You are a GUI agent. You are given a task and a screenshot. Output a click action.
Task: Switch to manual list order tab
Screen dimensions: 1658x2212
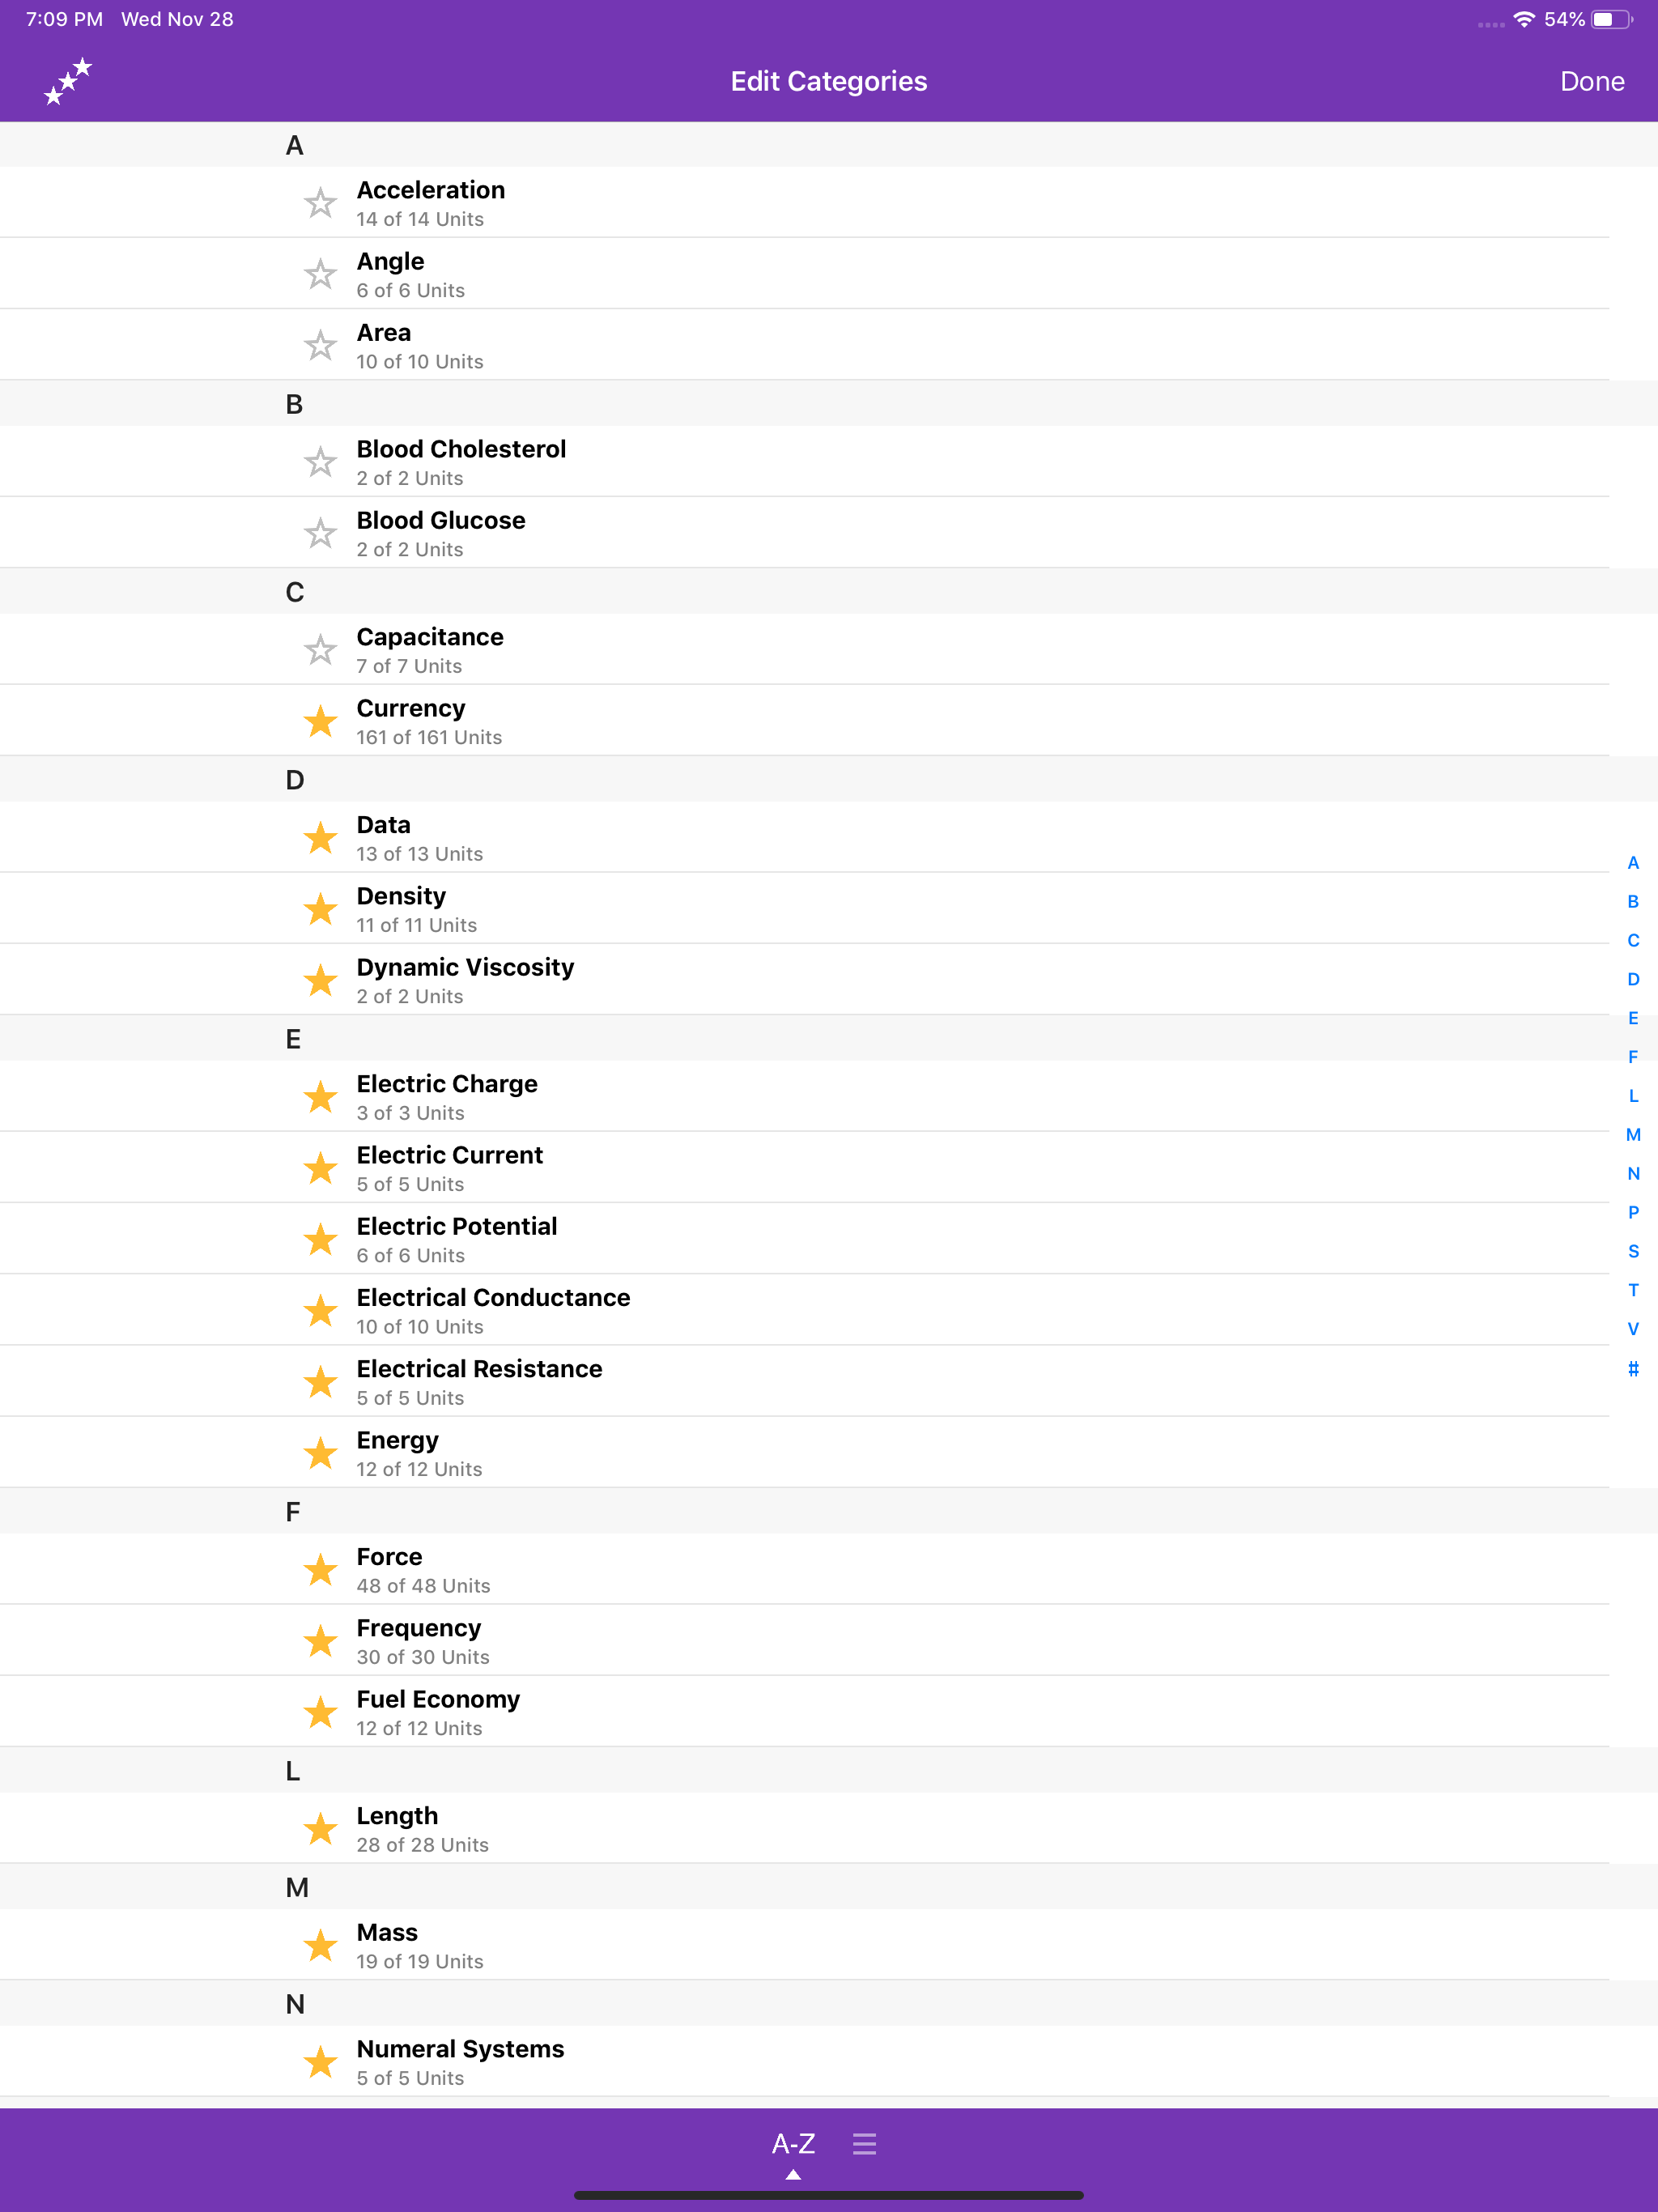tap(865, 2144)
